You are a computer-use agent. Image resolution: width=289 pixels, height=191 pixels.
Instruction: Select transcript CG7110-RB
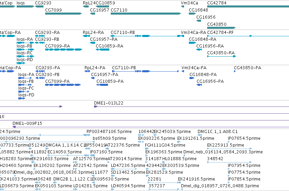[146, 36]
